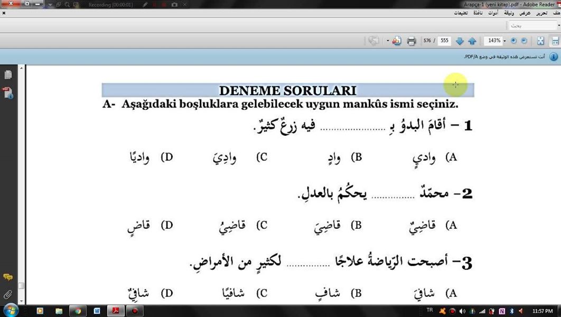Open the small arrow beside share icon
Viewport: 561px width, 317px height.
click(x=388, y=41)
